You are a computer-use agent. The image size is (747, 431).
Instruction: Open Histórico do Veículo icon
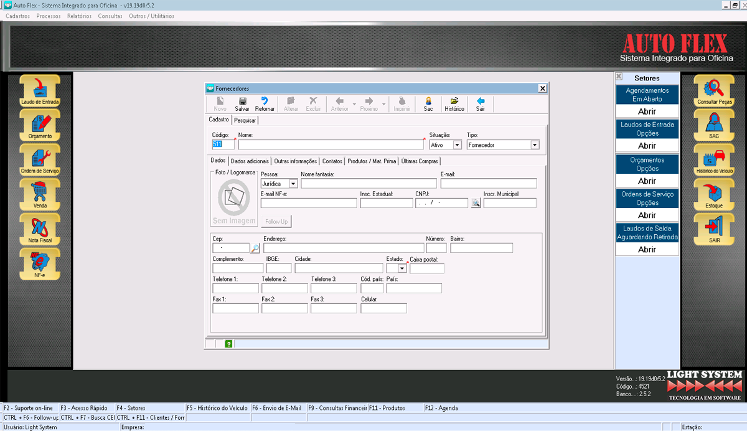click(x=715, y=161)
